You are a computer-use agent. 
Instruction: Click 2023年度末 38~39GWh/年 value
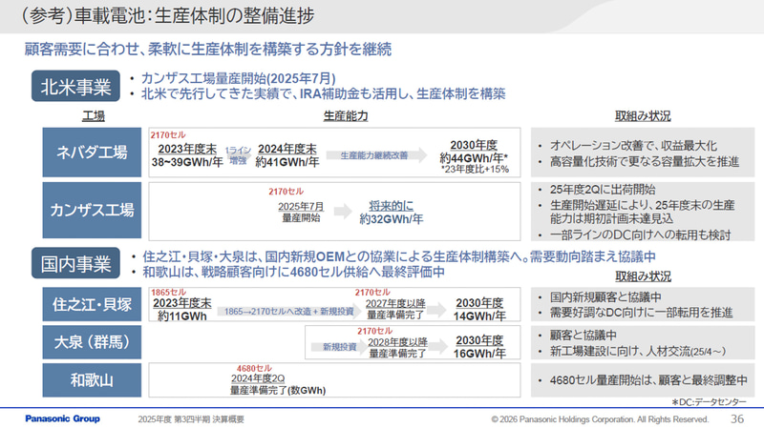coord(187,155)
